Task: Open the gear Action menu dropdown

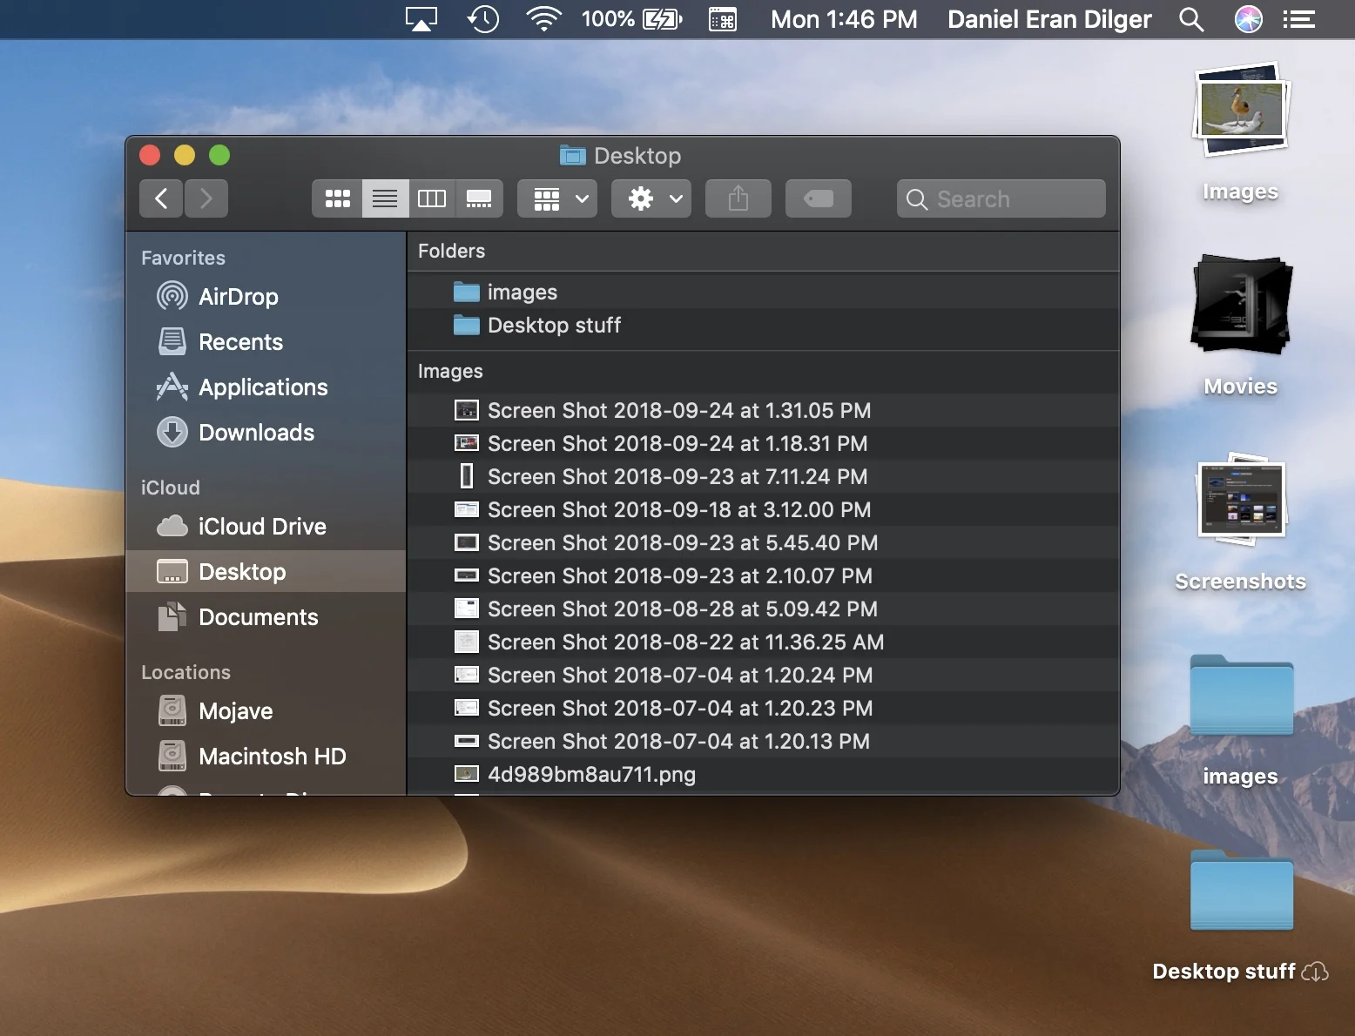Action: point(651,198)
